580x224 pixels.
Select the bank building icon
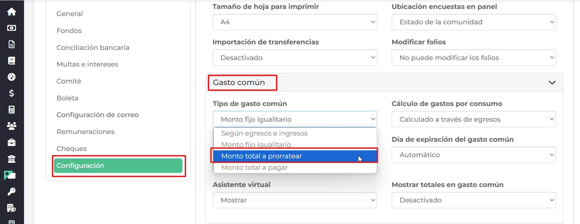[x=11, y=159]
